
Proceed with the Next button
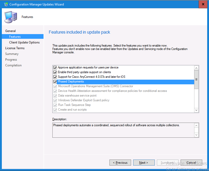point(144,162)
